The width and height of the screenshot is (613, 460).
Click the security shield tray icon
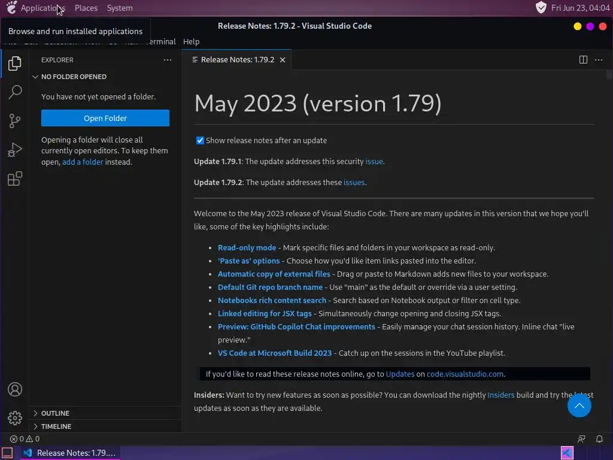pyautogui.click(x=541, y=7)
